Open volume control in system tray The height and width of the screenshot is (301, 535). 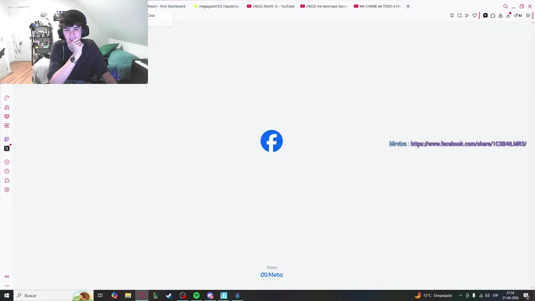[487, 296]
